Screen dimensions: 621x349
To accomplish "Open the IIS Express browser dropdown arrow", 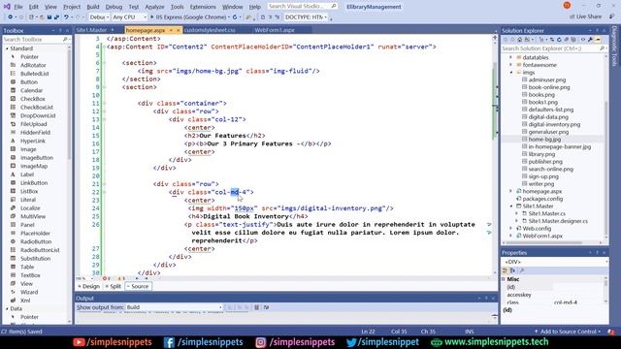I will [x=229, y=17].
